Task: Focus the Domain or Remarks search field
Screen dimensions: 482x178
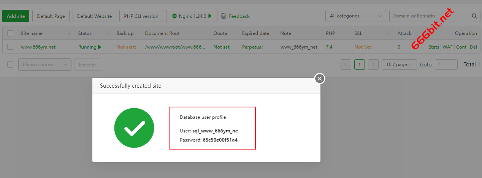Action: [x=430, y=16]
